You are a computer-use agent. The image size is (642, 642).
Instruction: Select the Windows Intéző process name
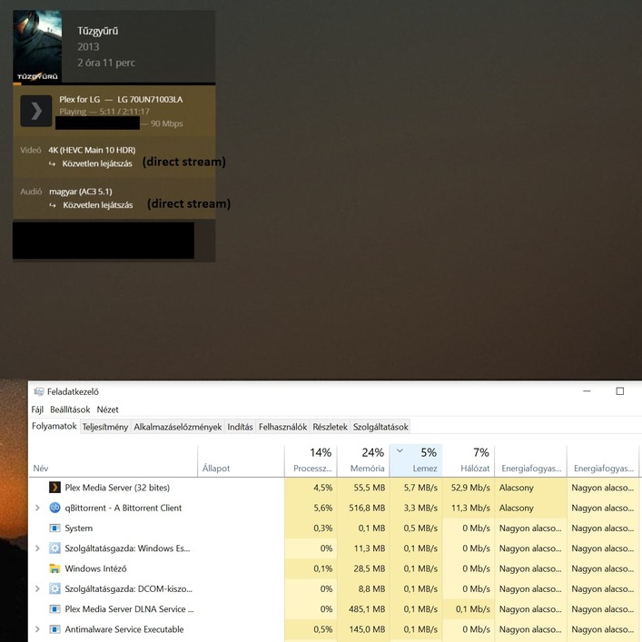(96, 568)
